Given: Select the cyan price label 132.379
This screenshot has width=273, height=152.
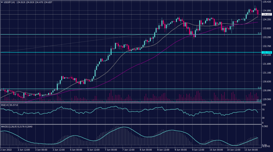Looking at the screenshot, I should pyautogui.click(x=267, y=52).
